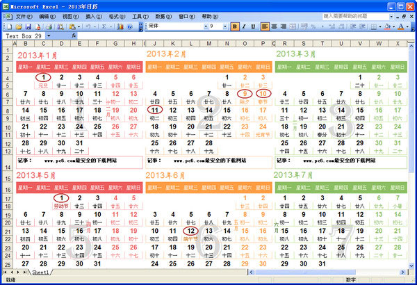Click the Excel workbook icon in menu bar
Screen dimensions: 417x285
click(x=9, y=17)
